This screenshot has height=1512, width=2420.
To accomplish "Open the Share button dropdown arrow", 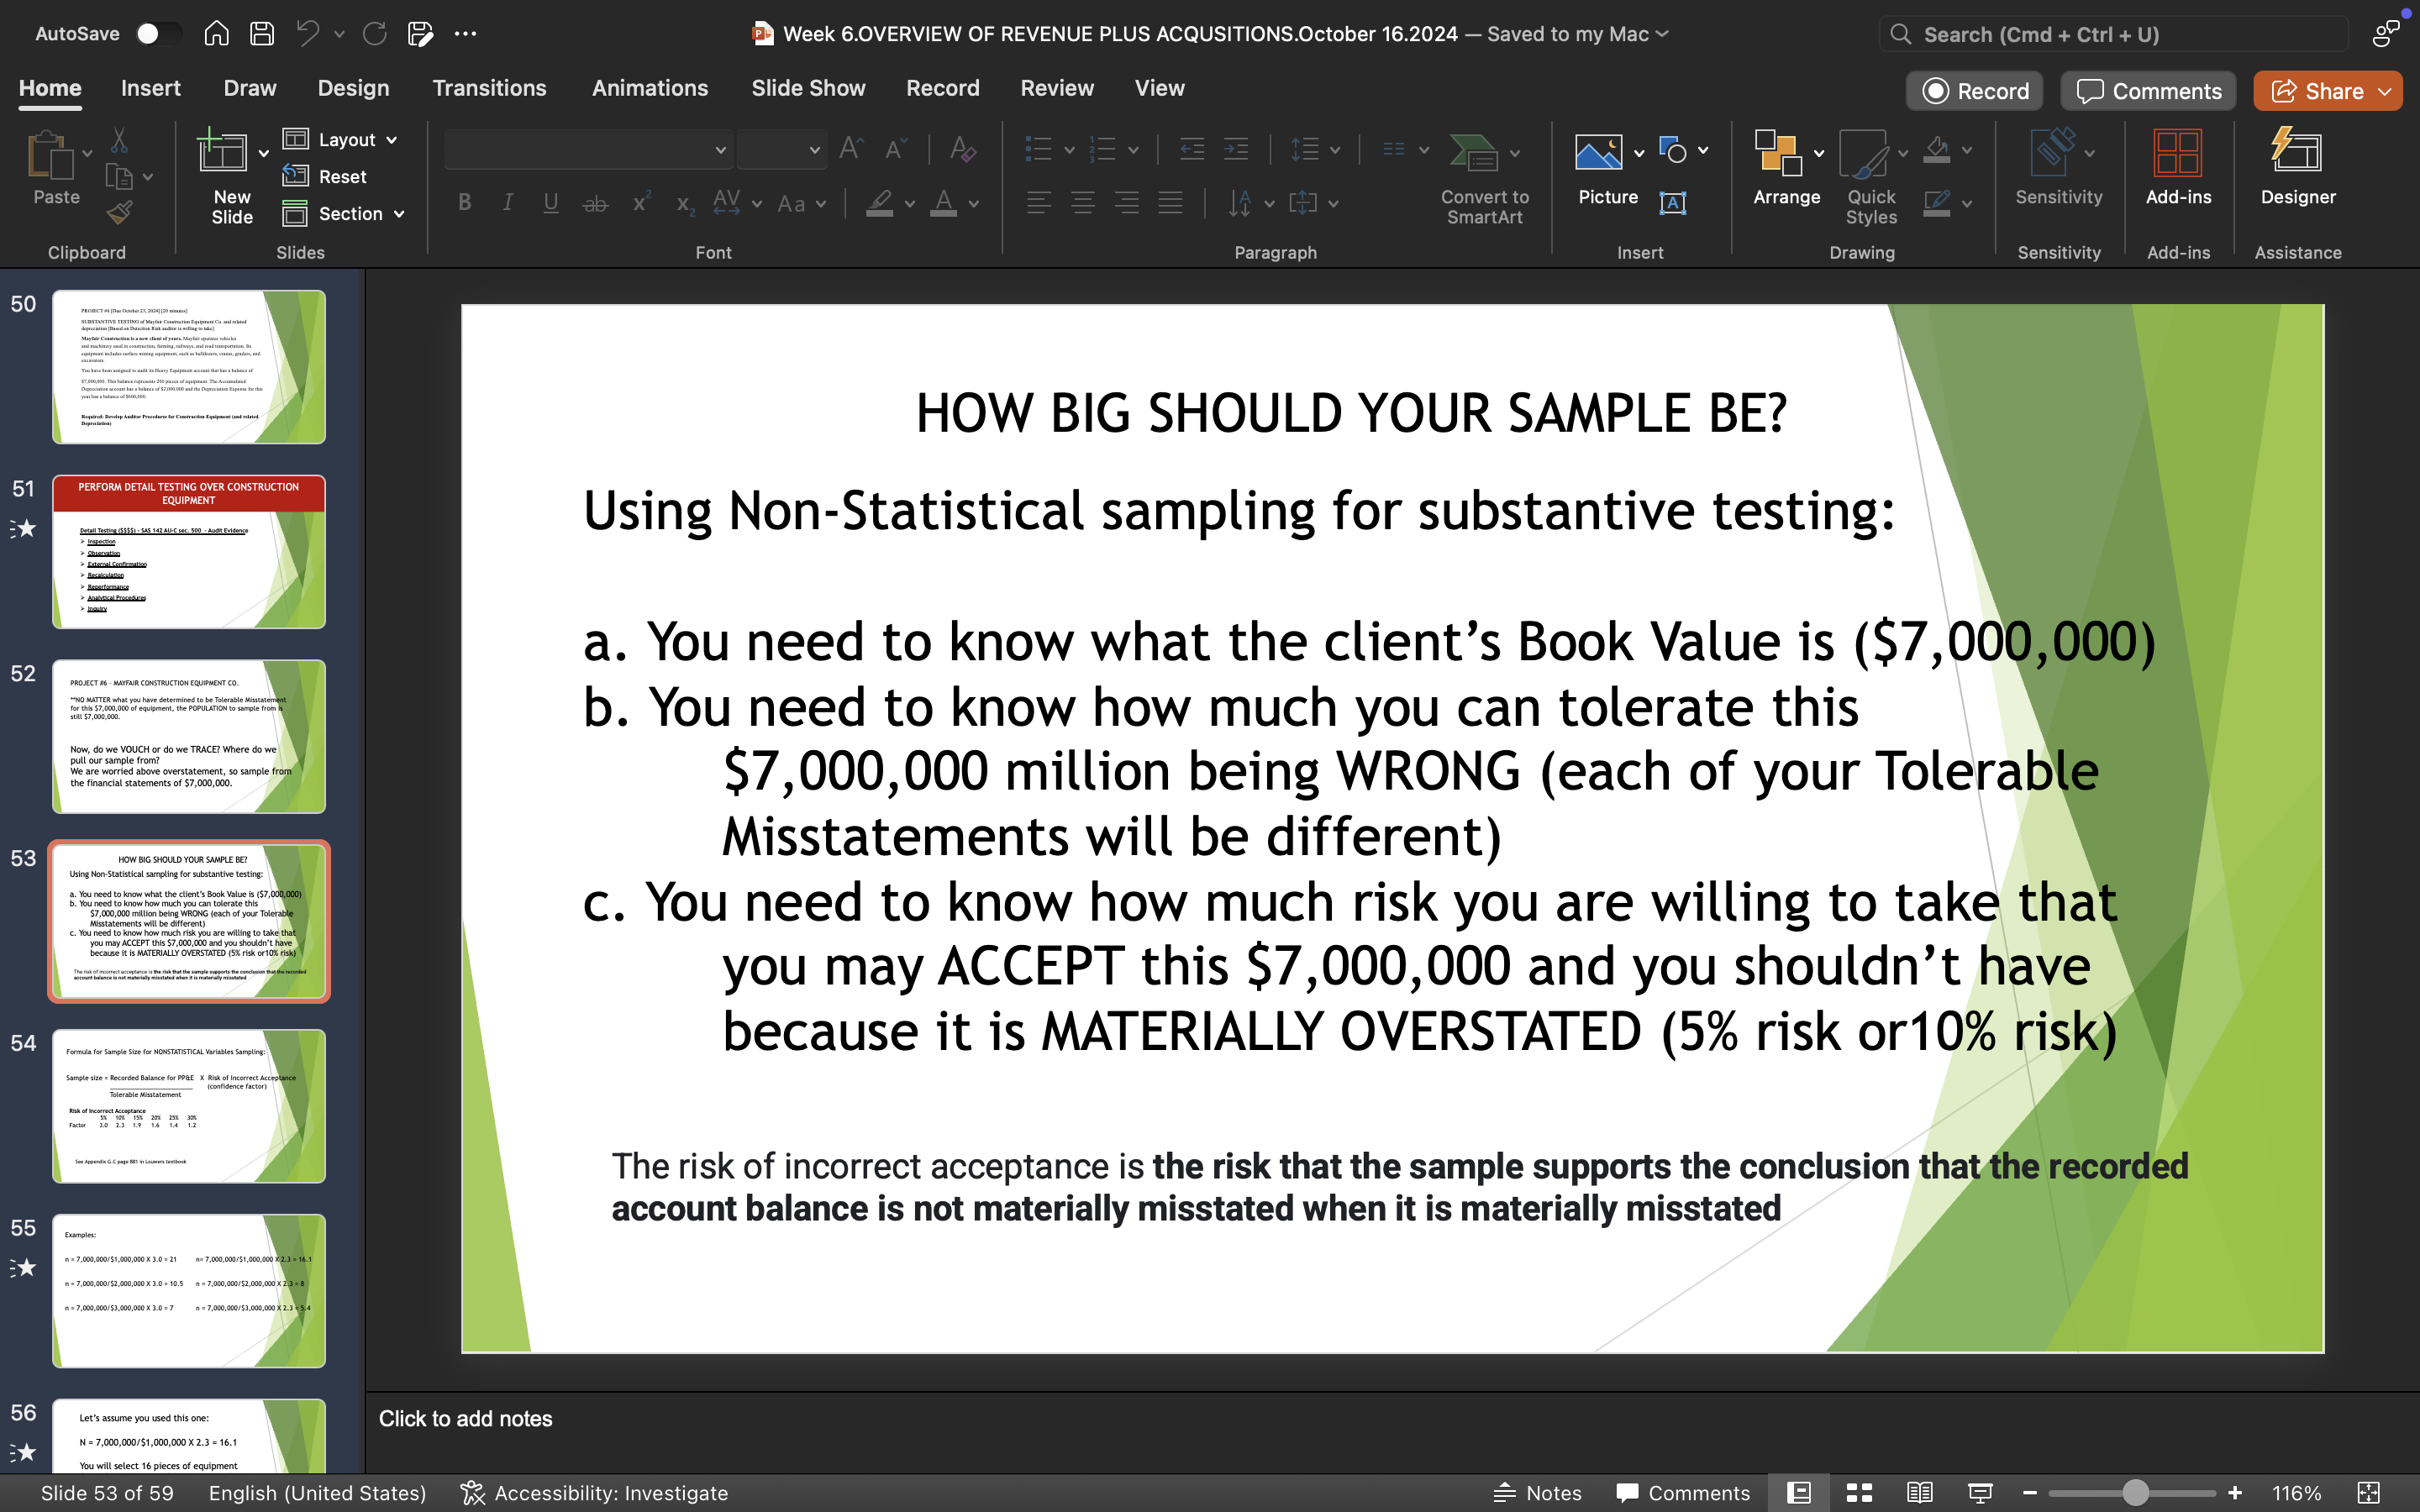I will (x=2385, y=91).
